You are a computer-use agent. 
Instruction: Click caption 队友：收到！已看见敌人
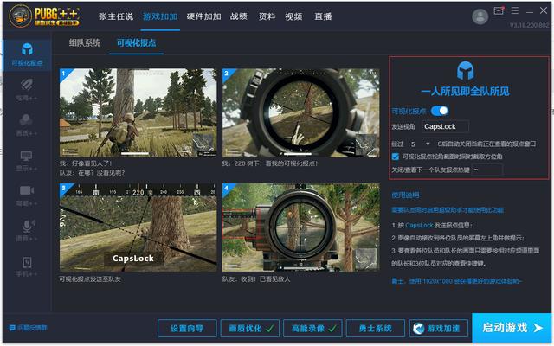256,279
